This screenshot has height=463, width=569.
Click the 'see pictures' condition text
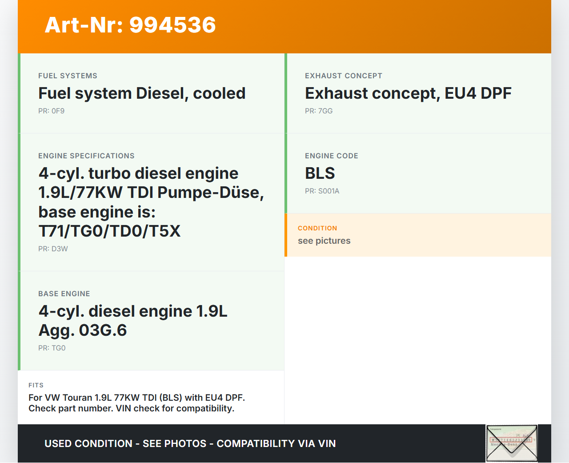pos(324,241)
